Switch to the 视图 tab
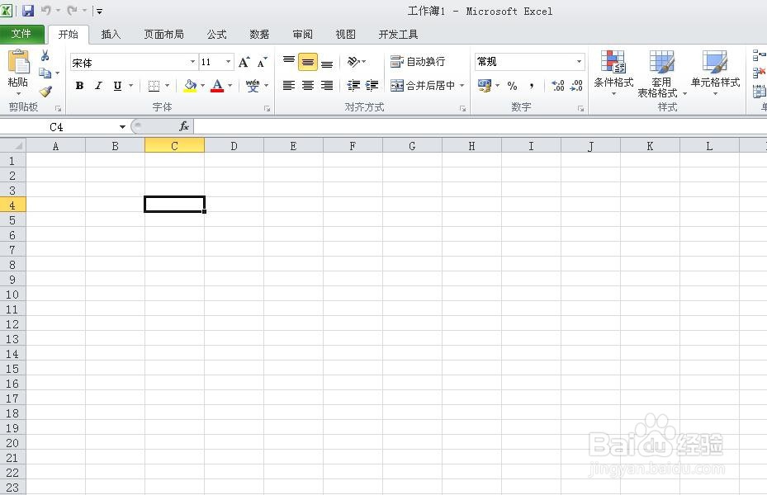Image resolution: width=767 pixels, height=495 pixels. [345, 34]
